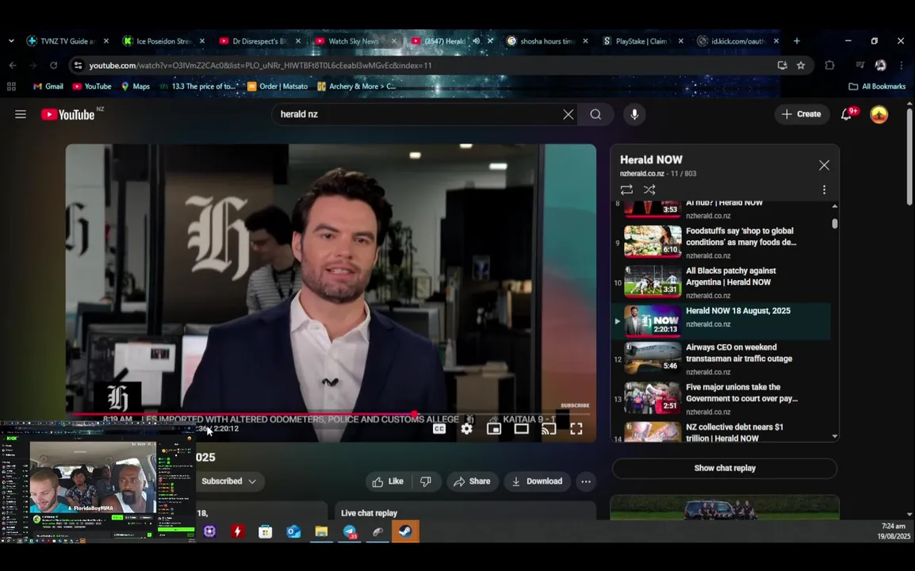Open the account avatar menu
The image size is (915, 571).
(x=879, y=114)
